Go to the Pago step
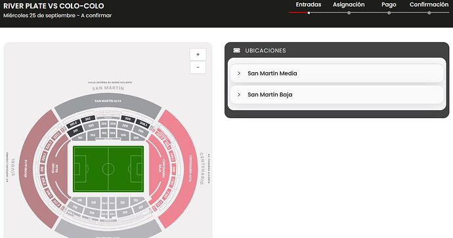 [x=389, y=5]
